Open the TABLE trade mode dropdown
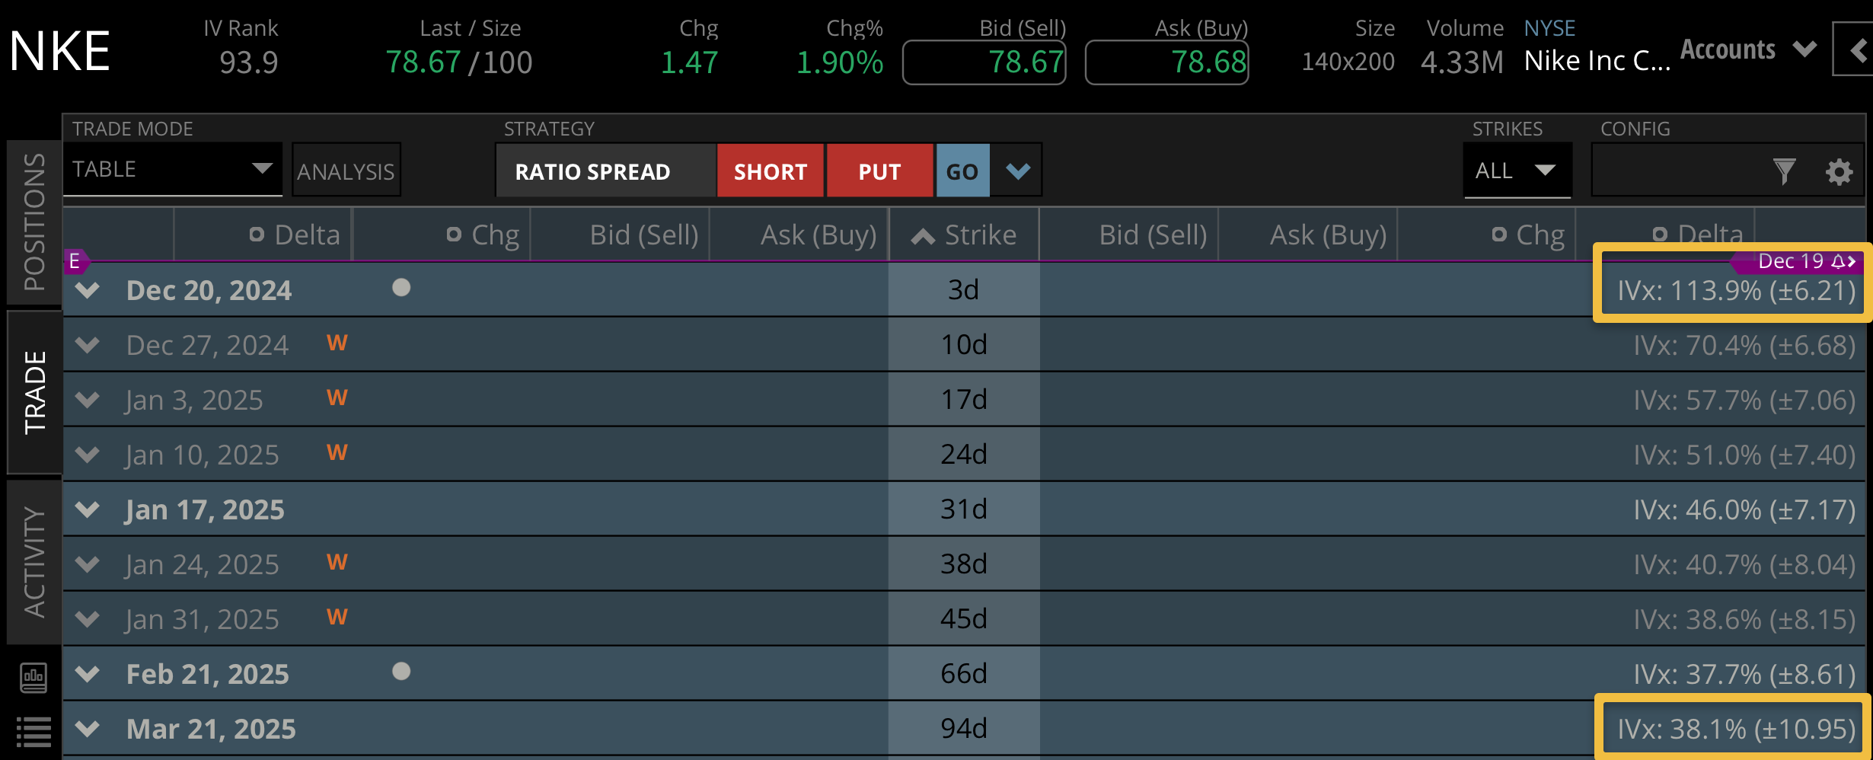1873x760 pixels. pyautogui.click(x=173, y=169)
